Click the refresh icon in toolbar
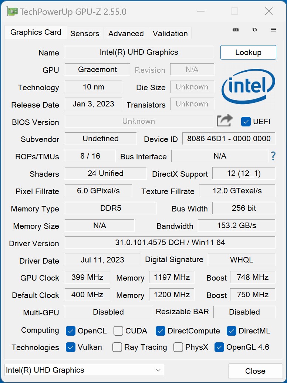The width and height of the screenshot is (287, 383). tap(254, 30)
